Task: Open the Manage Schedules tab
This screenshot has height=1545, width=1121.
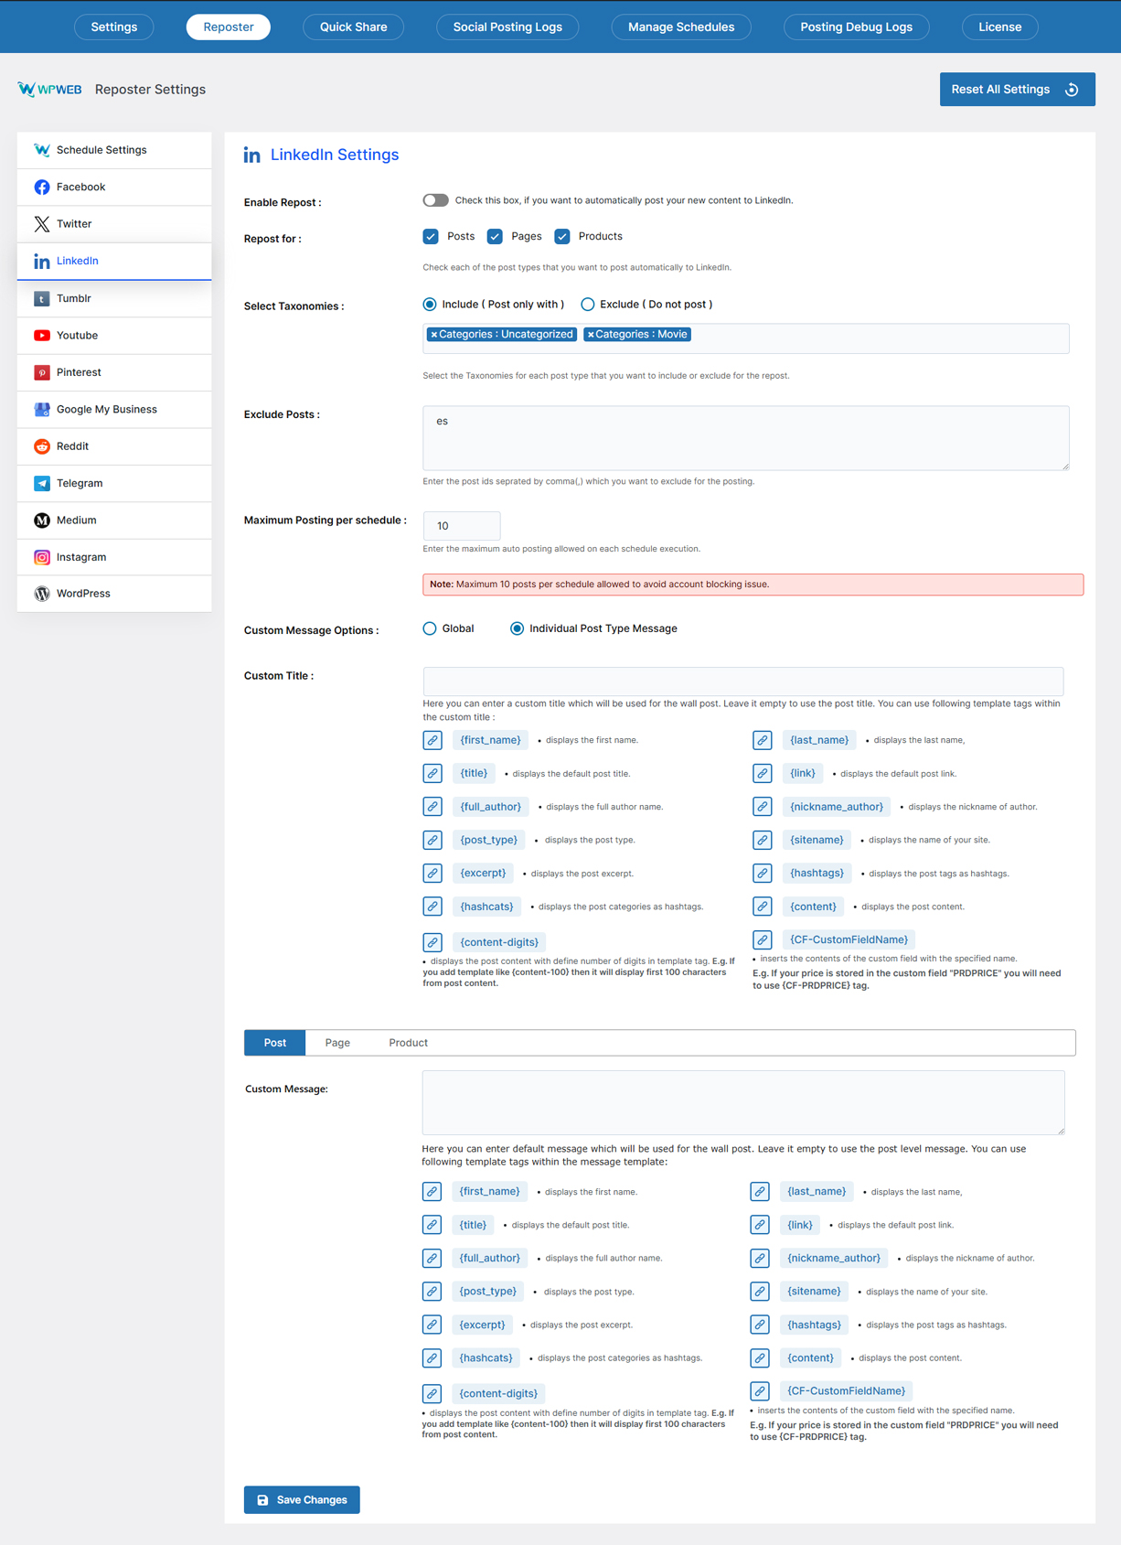Action: pos(680,27)
